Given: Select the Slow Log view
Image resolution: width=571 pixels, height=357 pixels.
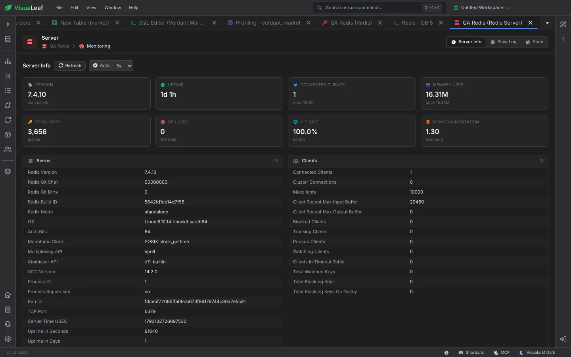Looking at the screenshot, I should (504, 42).
